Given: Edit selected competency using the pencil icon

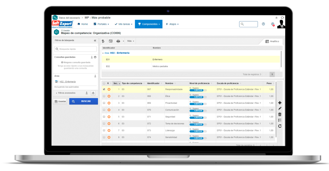Looking at the screenshot, I should click(x=280, y=108).
